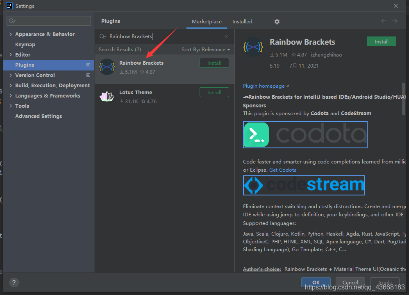
Task: Focus the settings search field
Action: [49, 21]
